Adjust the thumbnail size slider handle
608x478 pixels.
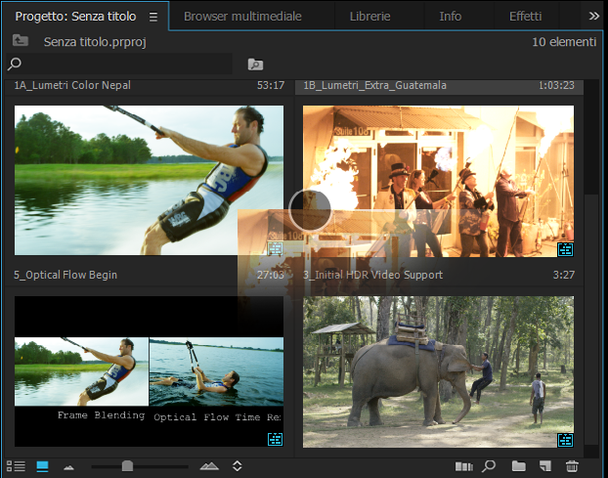(x=127, y=466)
